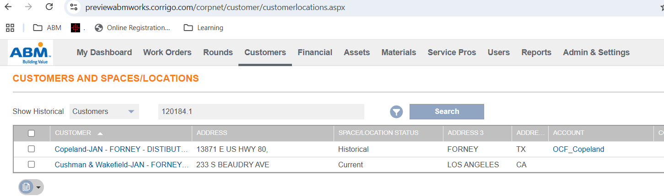664x196 pixels.
Task: Open the apps grid in bookmarks bar
Action: pyautogui.click(x=10, y=28)
